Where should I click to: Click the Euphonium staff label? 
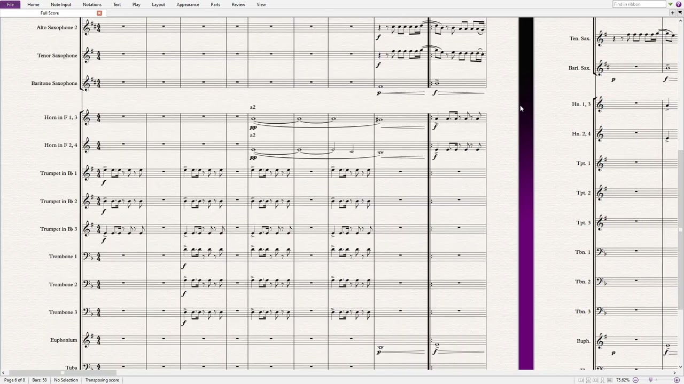pos(64,340)
